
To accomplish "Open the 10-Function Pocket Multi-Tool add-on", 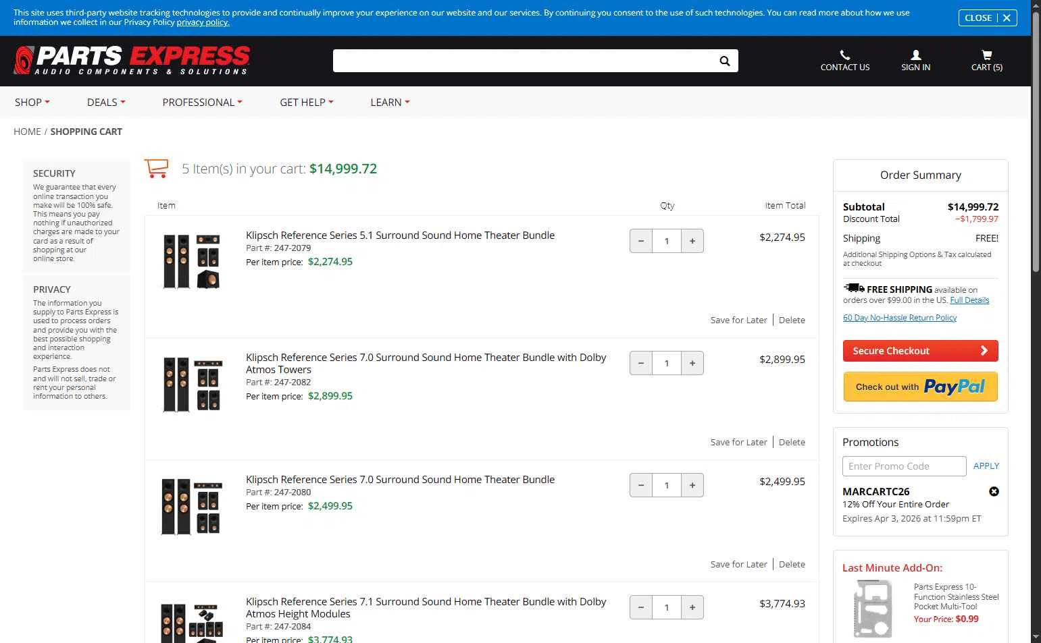I will coord(956,596).
